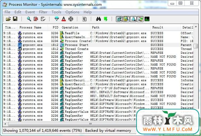Open the Process Tree icon

click(x=84, y=19)
